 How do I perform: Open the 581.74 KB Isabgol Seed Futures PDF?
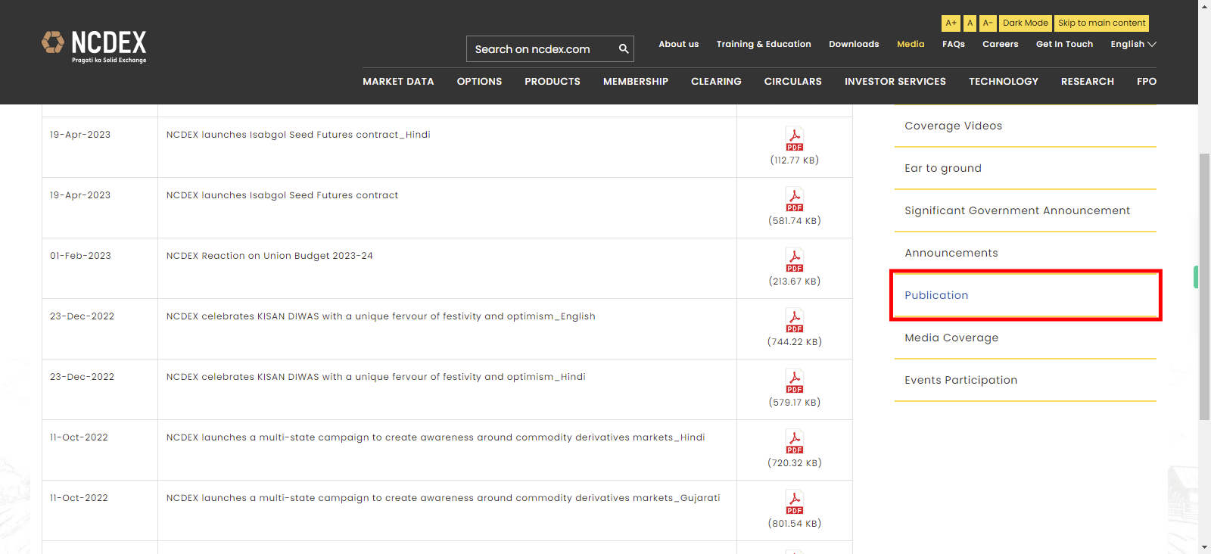click(795, 200)
